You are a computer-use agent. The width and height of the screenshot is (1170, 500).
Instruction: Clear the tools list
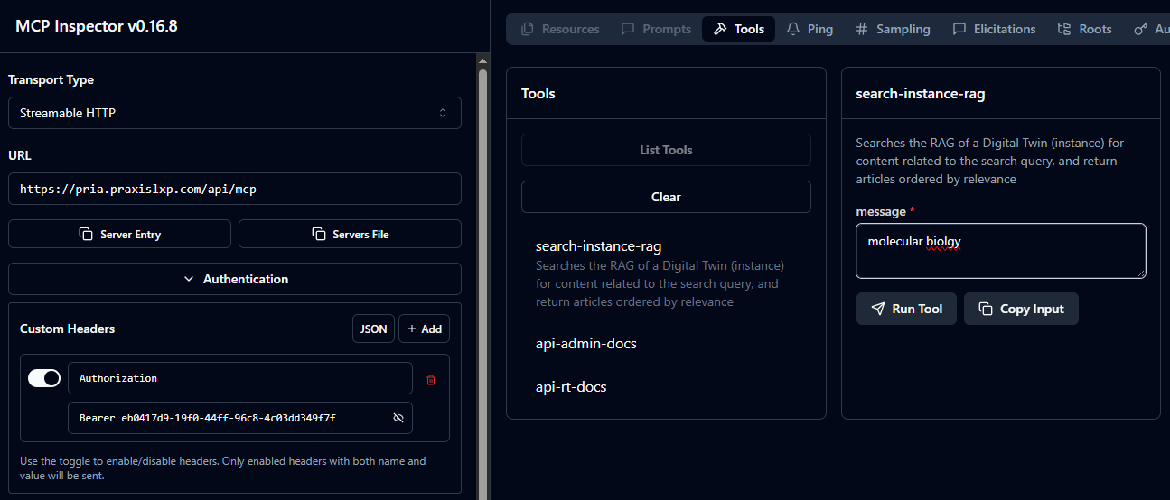pos(666,197)
